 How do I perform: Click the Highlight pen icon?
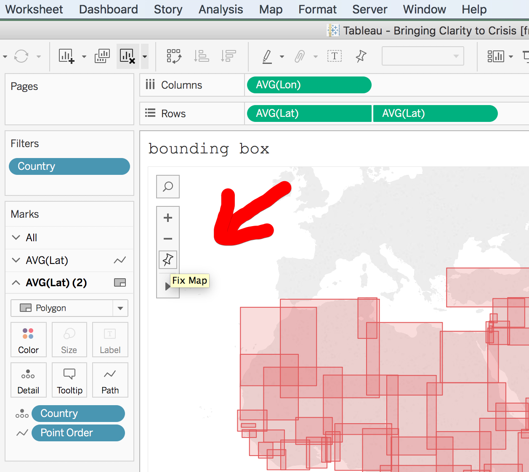pyautogui.click(x=267, y=56)
